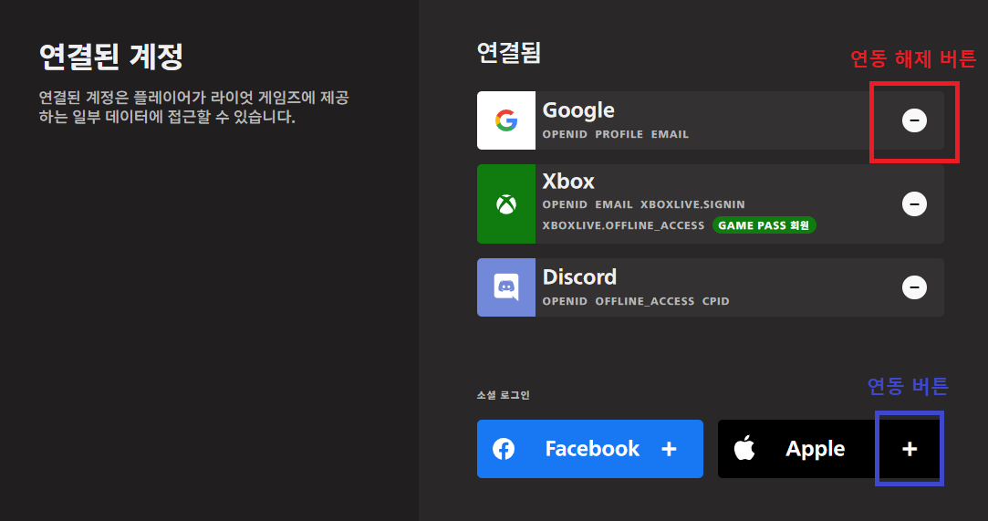The height and width of the screenshot is (521, 988).
Task: Add Facebook login via plus icon
Action: click(670, 449)
